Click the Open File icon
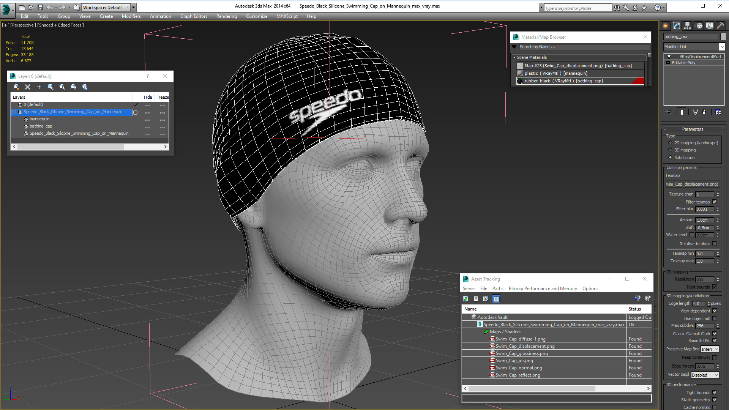Viewport: 729px width, 410px height. click(x=31, y=7)
